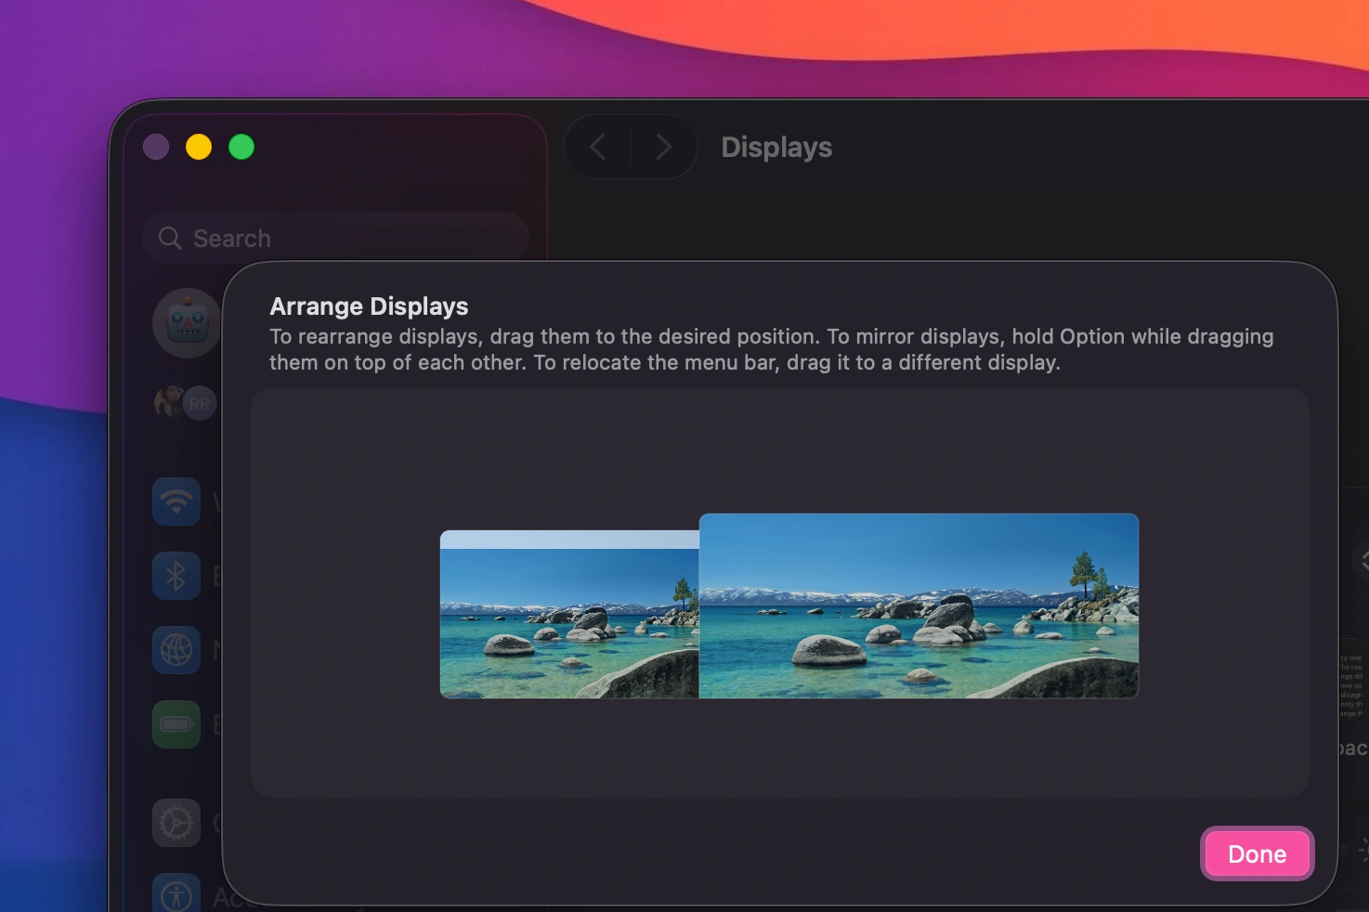Click the white menu bar strip on left display

pos(569,540)
